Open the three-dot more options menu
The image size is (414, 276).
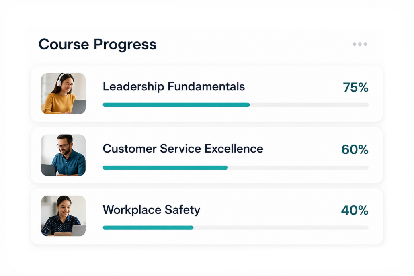click(360, 44)
